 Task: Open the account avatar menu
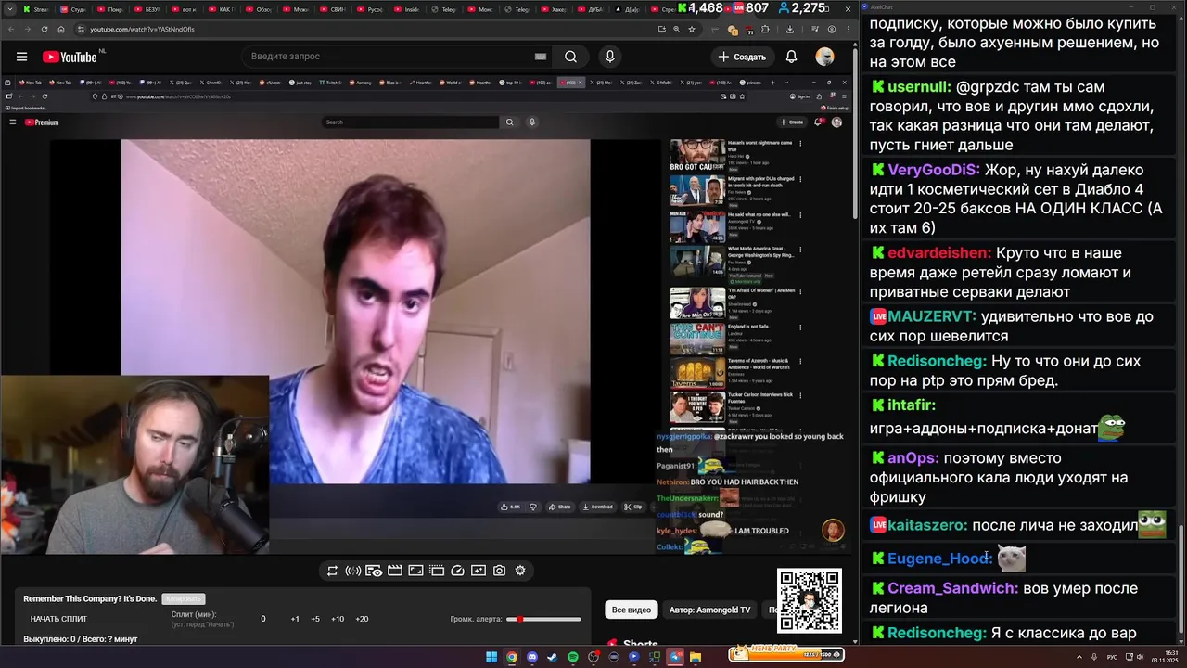(824, 57)
